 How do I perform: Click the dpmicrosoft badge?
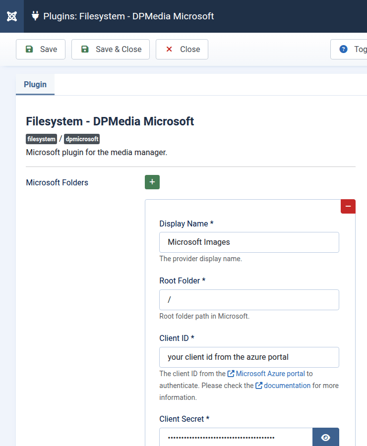click(x=82, y=139)
